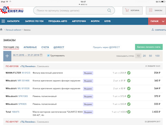Viewport: 166px width, 125px height.
Task: Click Выдано status for MR 551466 row
Action: (x=88, y=81)
